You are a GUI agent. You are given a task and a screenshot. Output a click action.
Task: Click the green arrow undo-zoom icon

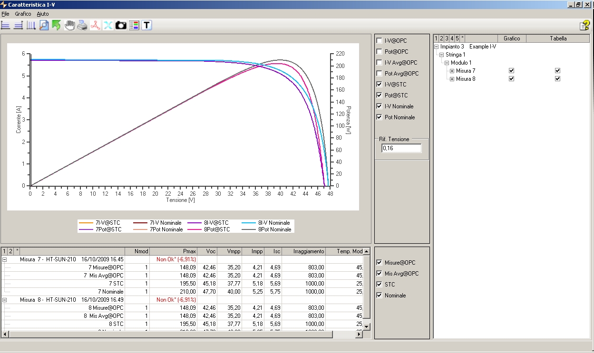point(57,25)
